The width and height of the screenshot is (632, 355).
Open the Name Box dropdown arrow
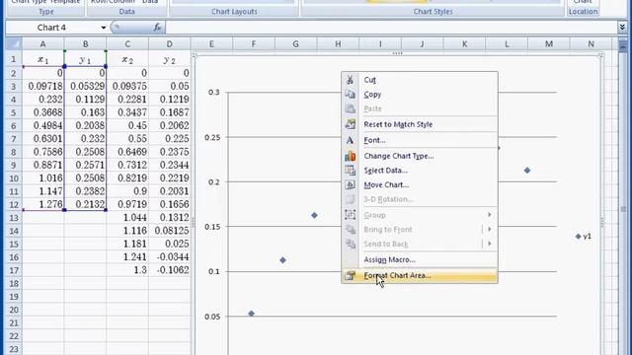(x=103, y=28)
